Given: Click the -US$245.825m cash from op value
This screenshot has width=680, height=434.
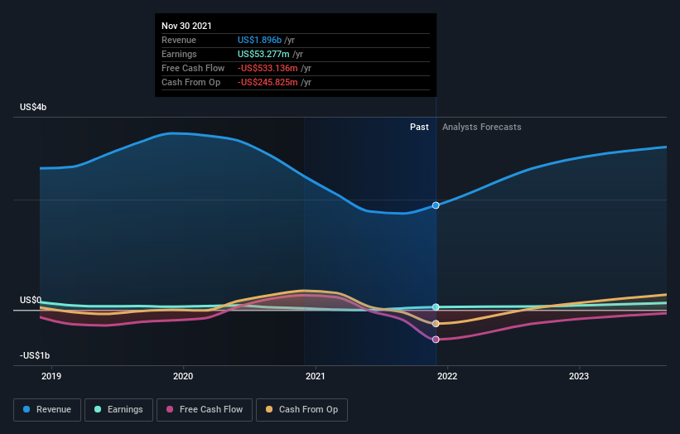Looking at the screenshot, I should (x=268, y=82).
